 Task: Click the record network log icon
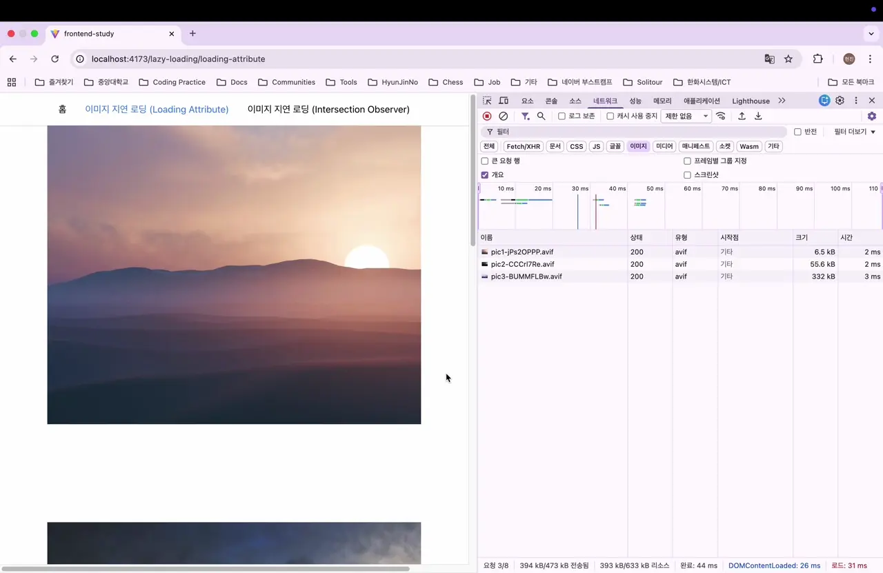487,117
